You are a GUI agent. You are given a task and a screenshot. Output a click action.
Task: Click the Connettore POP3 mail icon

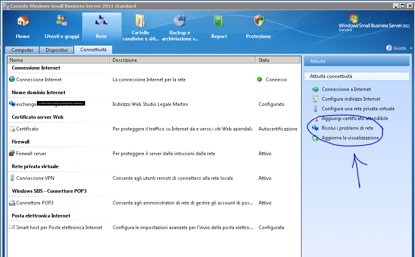click(x=12, y=202)
